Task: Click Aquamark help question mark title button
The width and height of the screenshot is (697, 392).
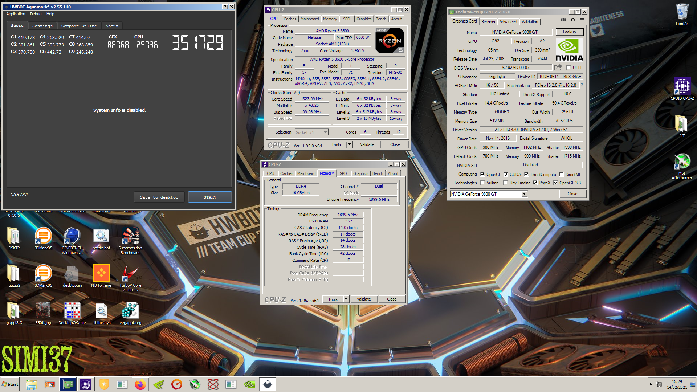Action: tap(225, 7)
